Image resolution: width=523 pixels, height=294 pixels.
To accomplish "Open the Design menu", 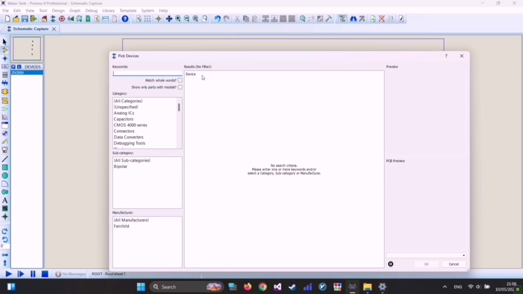I will point(58,11).
